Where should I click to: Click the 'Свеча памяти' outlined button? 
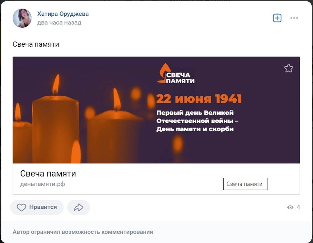(x=245, y=184)
